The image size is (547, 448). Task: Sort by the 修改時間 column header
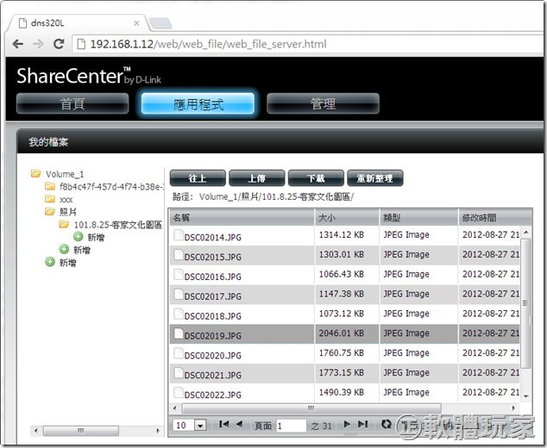[x=495, y=218]
